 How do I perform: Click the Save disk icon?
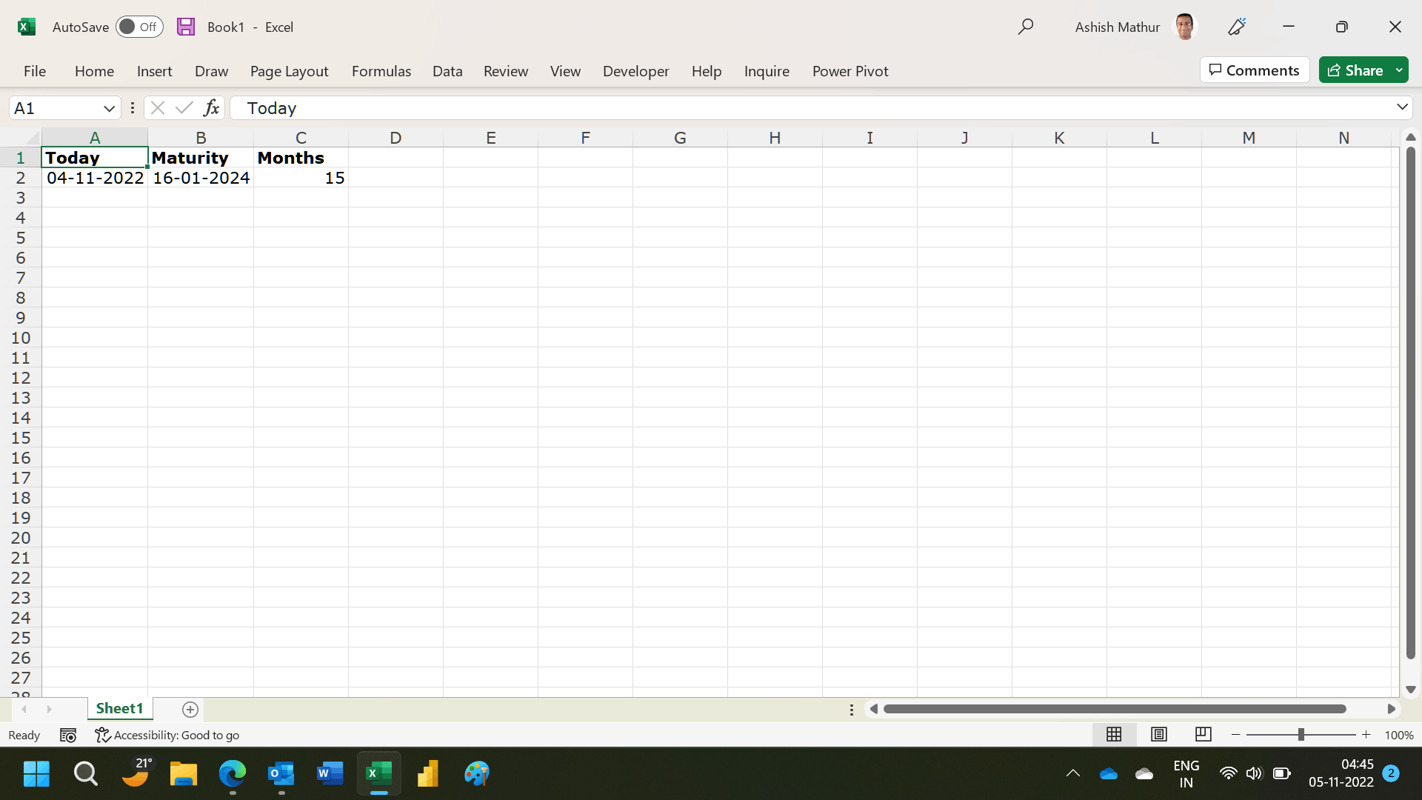point(186,27)
